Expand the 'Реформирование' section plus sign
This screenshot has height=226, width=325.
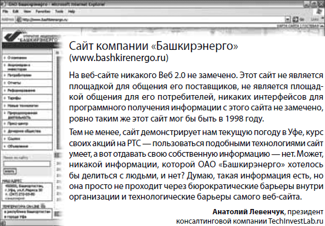pos(5,90)
